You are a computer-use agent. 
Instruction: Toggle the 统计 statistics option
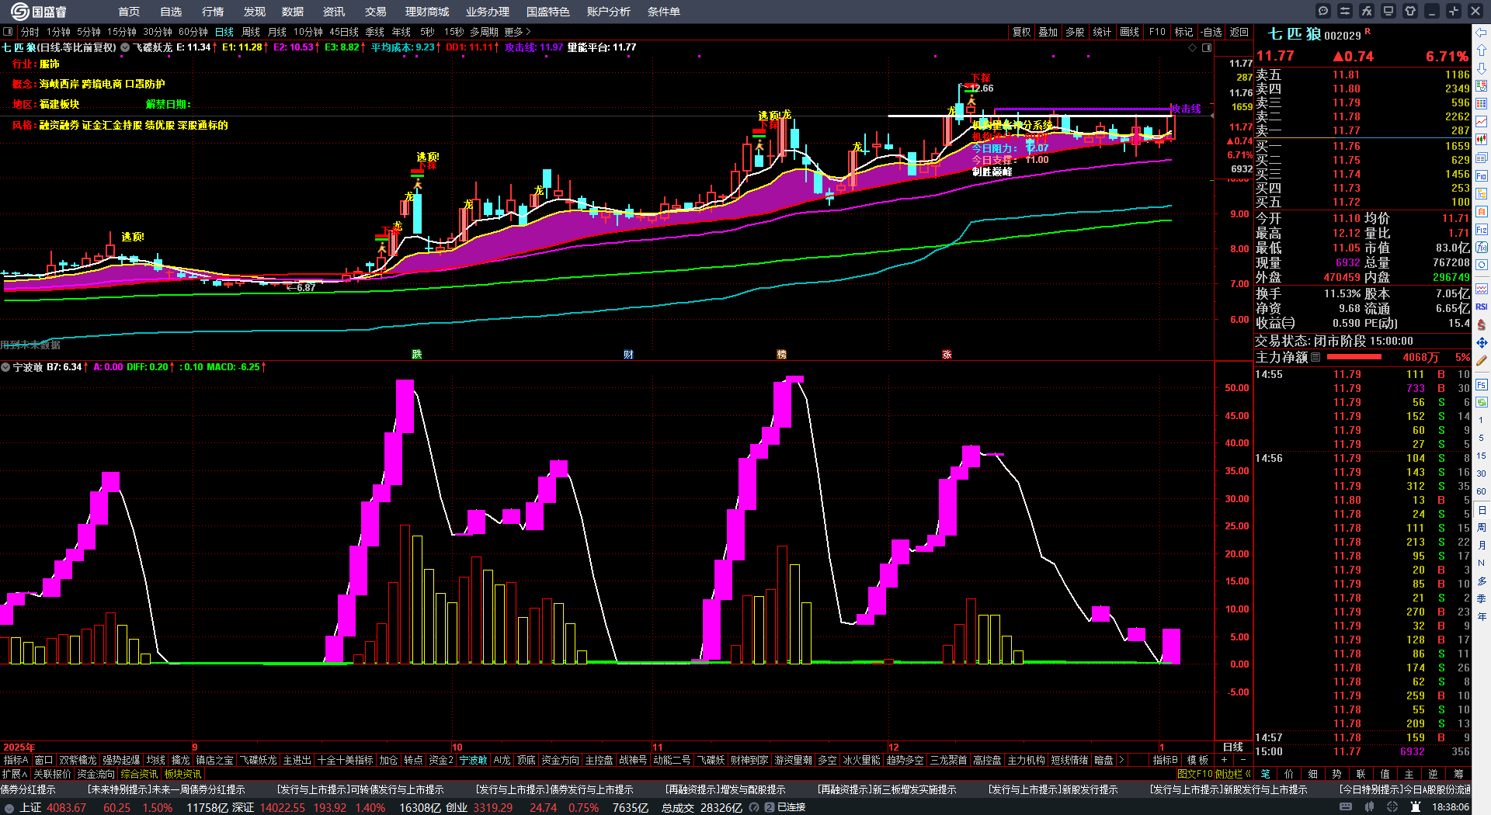[x=1102, y=32]
